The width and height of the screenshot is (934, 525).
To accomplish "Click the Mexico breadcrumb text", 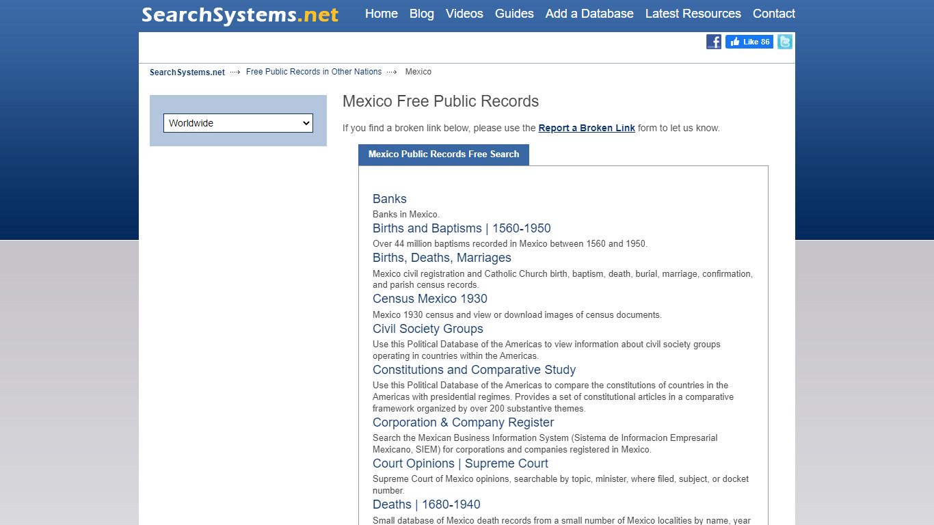I will [418, 72].
